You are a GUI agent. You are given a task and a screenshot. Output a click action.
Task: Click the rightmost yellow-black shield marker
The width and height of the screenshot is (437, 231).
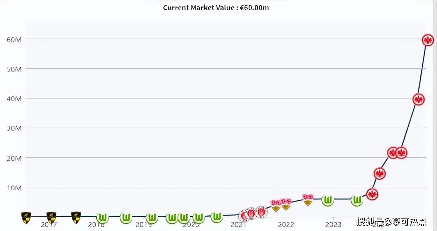[x=76, y=217]
